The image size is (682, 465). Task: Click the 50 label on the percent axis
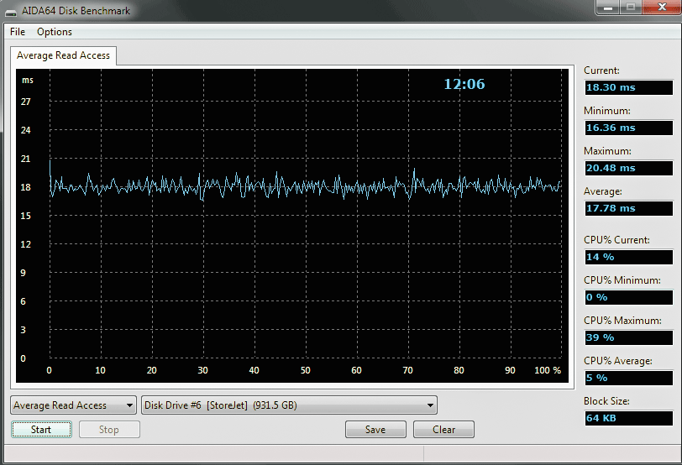306,370
